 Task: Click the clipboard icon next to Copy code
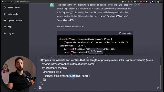(120, 33)
